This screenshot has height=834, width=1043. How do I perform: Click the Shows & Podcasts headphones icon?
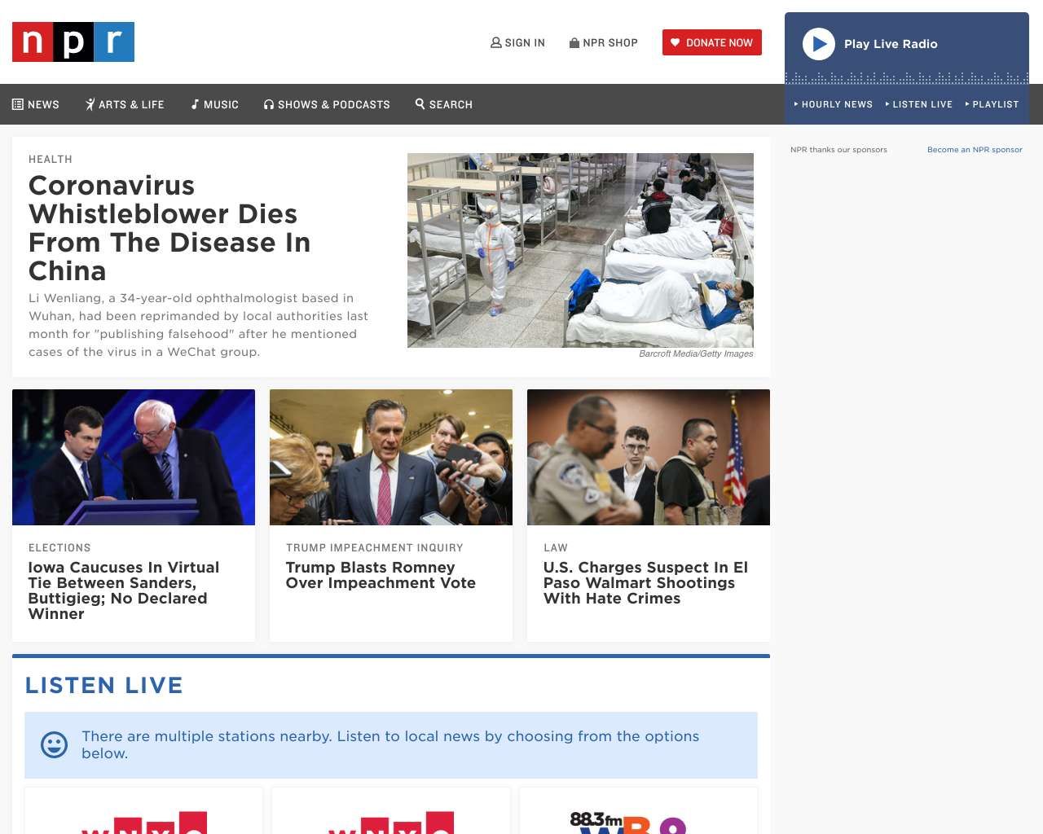[x=269, y=104]
